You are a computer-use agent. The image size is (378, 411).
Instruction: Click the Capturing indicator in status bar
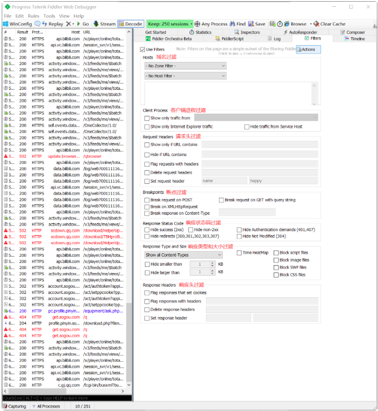point(15,406)
